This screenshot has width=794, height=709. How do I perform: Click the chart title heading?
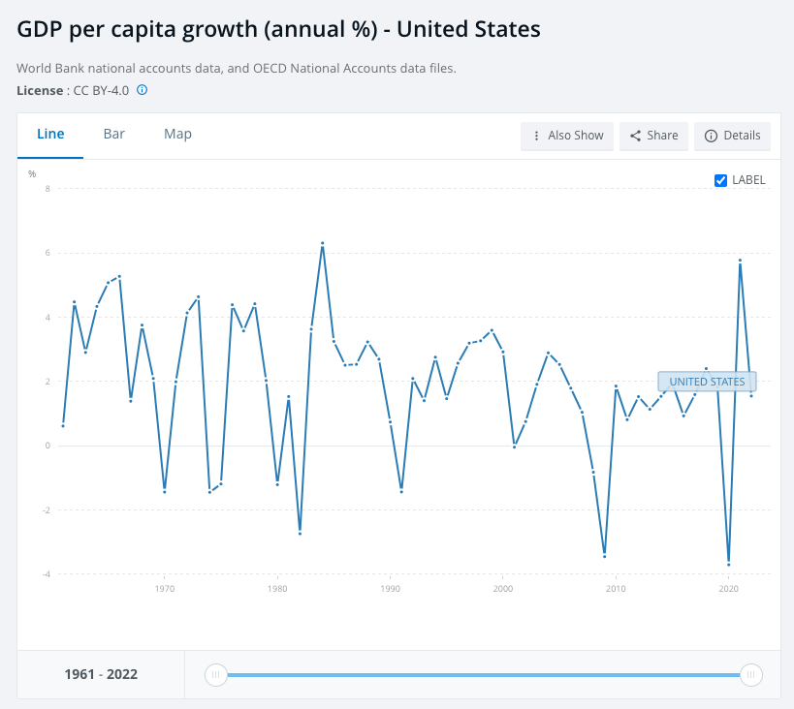point(278,29)
